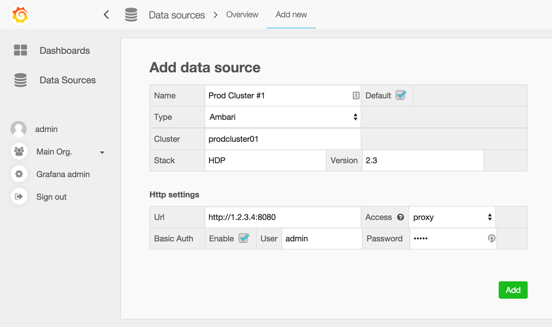
Task: Uncheck the Default checkbox
Action: pos(402,94)
